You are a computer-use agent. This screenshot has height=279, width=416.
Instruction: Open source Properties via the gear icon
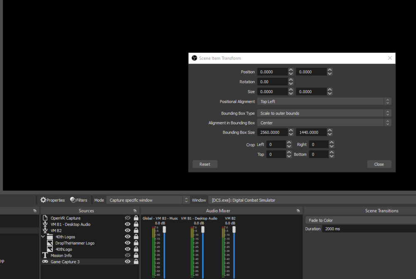pyautogui.click(x=43, y=200)
